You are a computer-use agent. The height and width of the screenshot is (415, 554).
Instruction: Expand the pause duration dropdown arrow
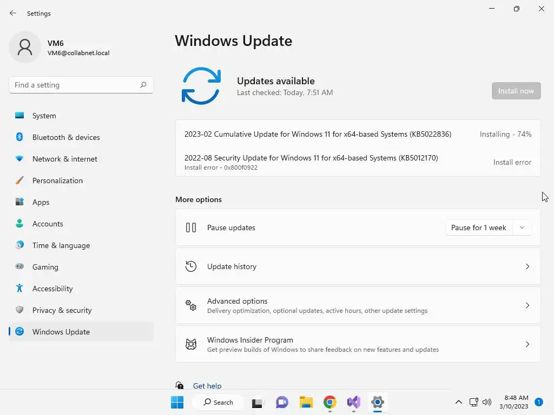[x=522, y=227]
